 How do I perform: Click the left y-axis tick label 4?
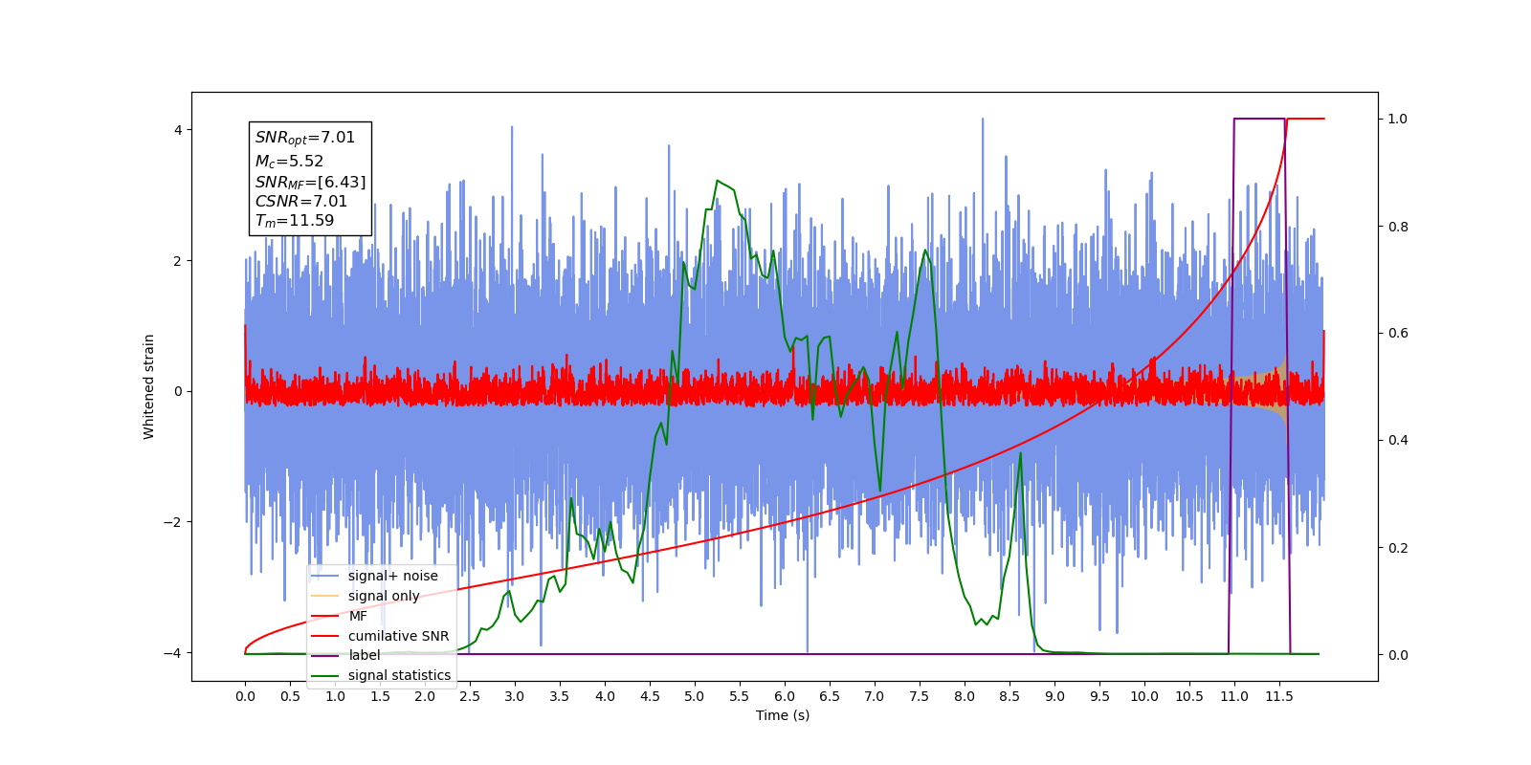[x=178, y=130]
